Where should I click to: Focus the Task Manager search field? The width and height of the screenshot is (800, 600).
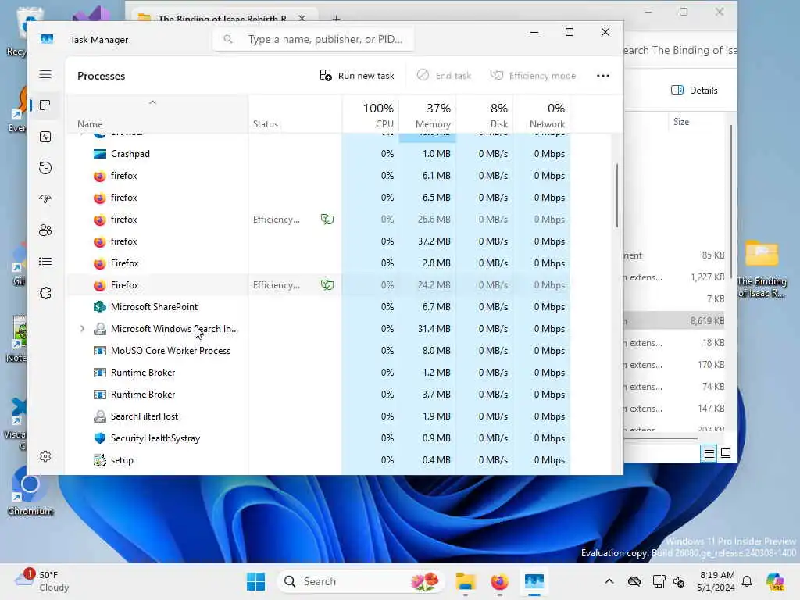(x=313, y=39)
